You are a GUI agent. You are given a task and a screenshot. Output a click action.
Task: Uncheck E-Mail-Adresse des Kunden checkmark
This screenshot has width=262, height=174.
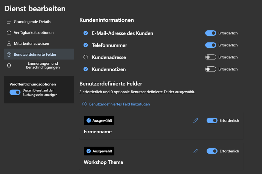(x=86, y=33)
